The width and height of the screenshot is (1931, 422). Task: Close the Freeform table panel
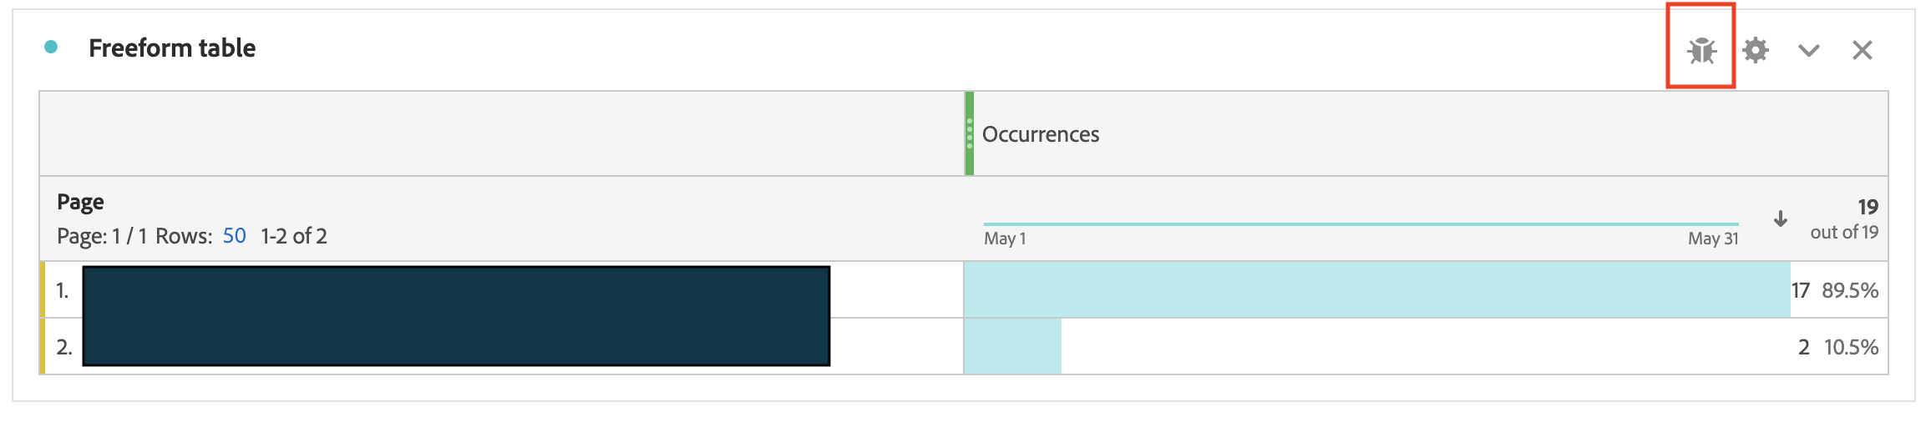[x=1863, y=50]
